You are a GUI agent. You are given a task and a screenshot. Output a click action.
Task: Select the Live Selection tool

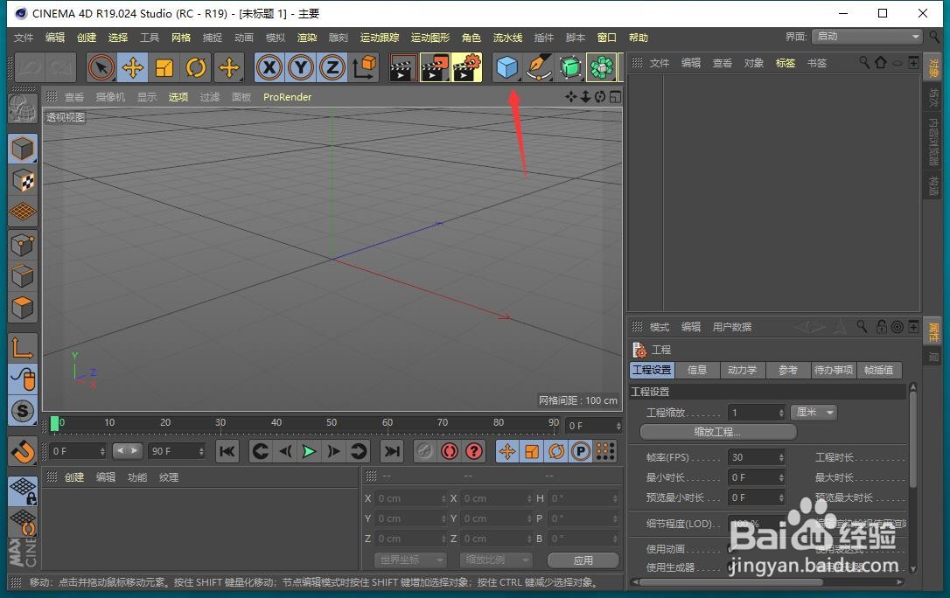point(101,67)
